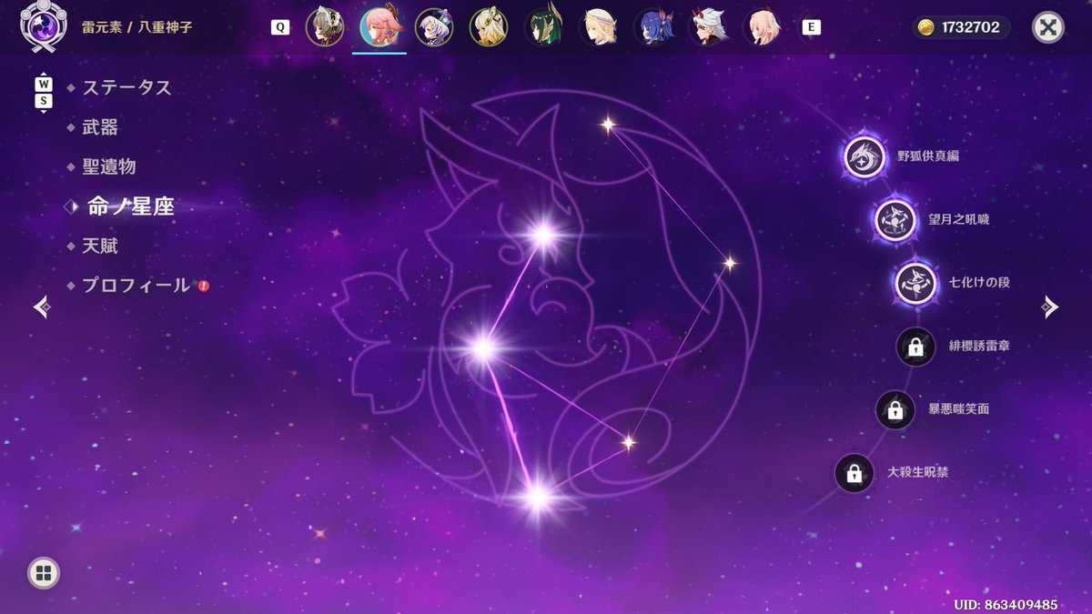Switch to the Xiao dark-green-haired portrait
The image size is (1092, 614).
point(543,27)
